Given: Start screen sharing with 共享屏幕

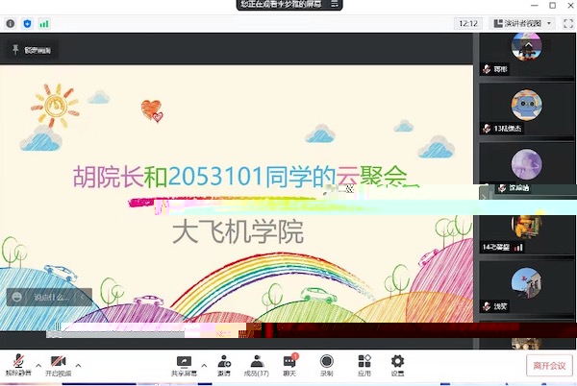Looking at the screenshot, I should point(184,366).
